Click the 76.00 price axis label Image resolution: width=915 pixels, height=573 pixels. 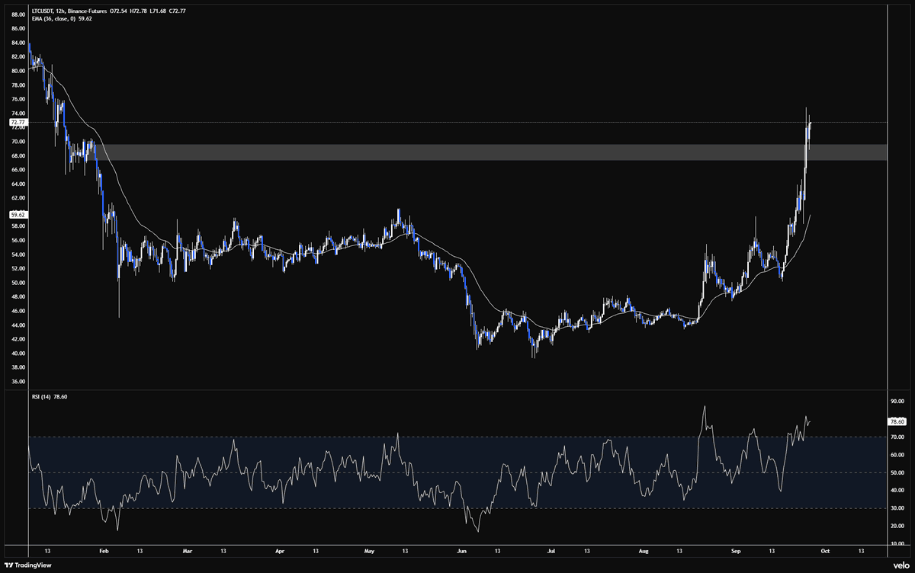[x=18, y=99]
